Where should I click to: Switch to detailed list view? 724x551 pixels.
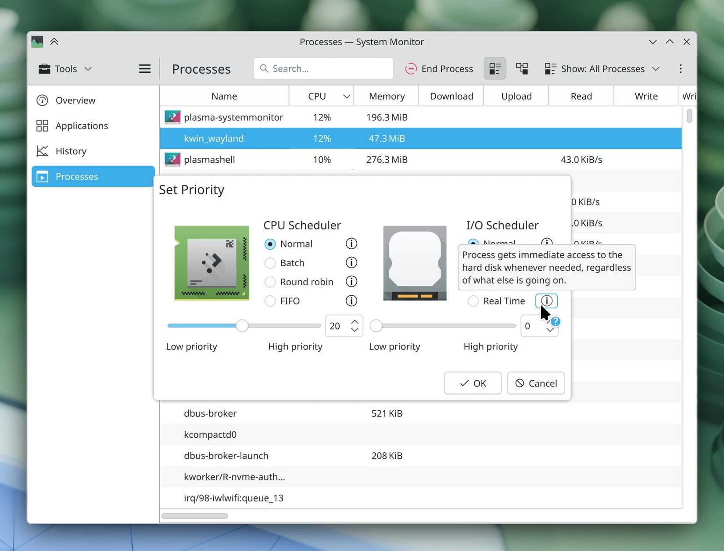tap(495, 68)
